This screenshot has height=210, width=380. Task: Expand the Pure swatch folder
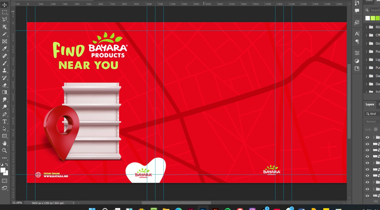367,68
